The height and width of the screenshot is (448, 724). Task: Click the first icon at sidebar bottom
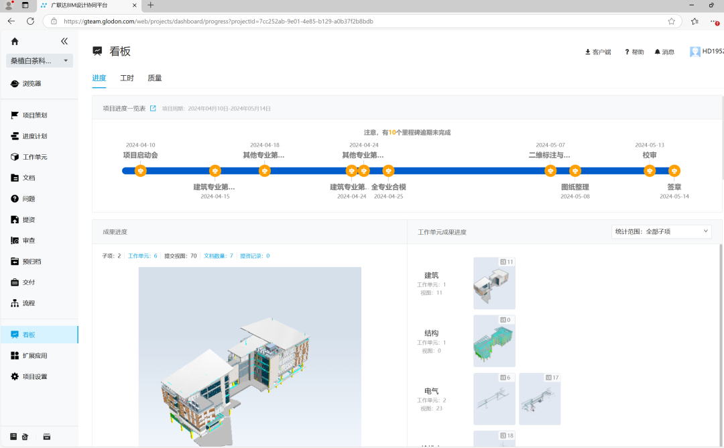pyautogui.click(x=13, y=437)
